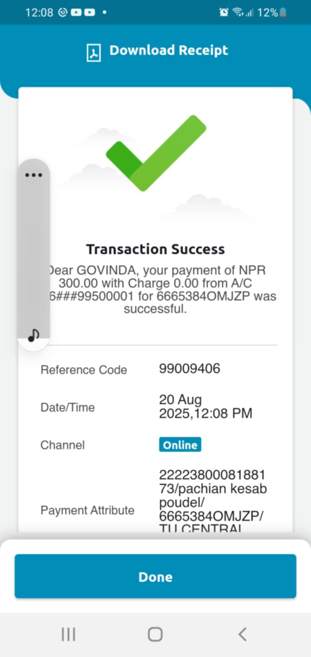Viewport: 311px width, 657px height.
Task: Tap the Home navigation button
Action: click(x=155, y=634)
